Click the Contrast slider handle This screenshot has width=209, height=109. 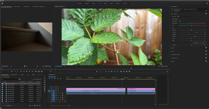point(196,32)
